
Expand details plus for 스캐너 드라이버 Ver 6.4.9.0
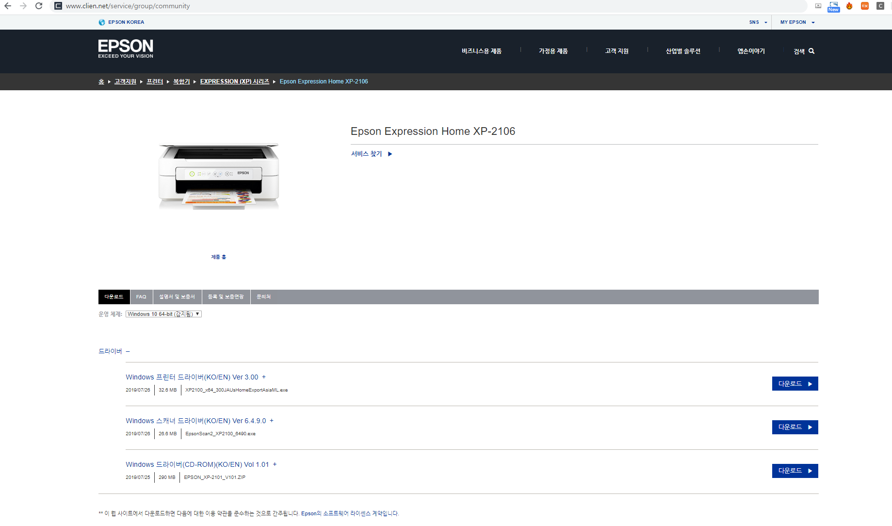coord(272,421)
